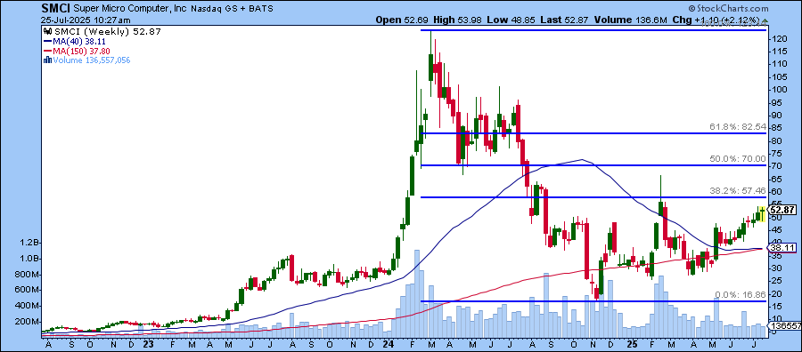Image resolution: width=802 pixels, height=352 pixels.
Task: Click the High 53.98 value
Action: 458,20
